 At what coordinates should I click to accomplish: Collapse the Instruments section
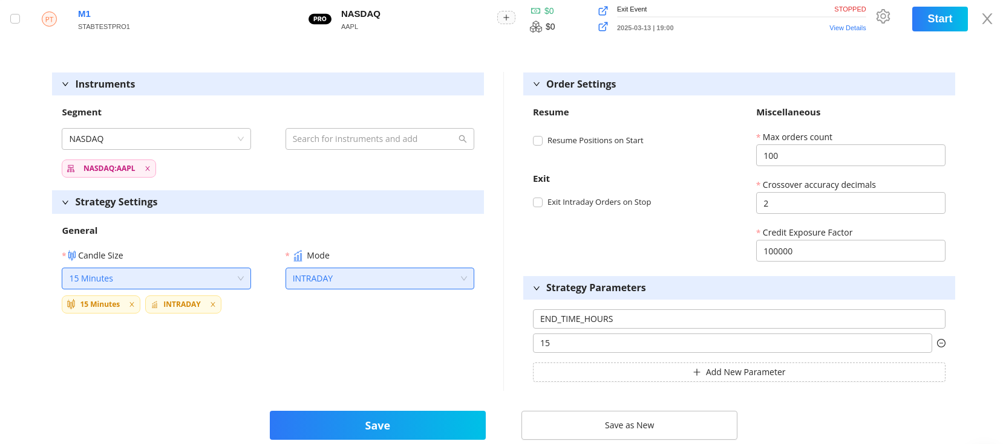coord(65,85)
